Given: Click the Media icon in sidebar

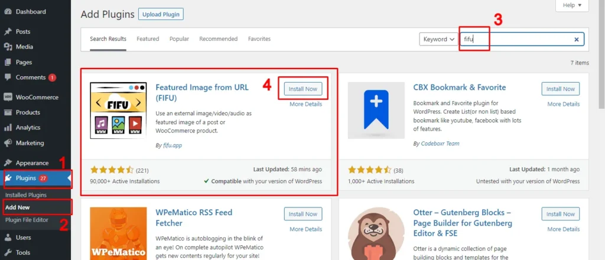Looking at the screenshot, I should click(8, 47).
